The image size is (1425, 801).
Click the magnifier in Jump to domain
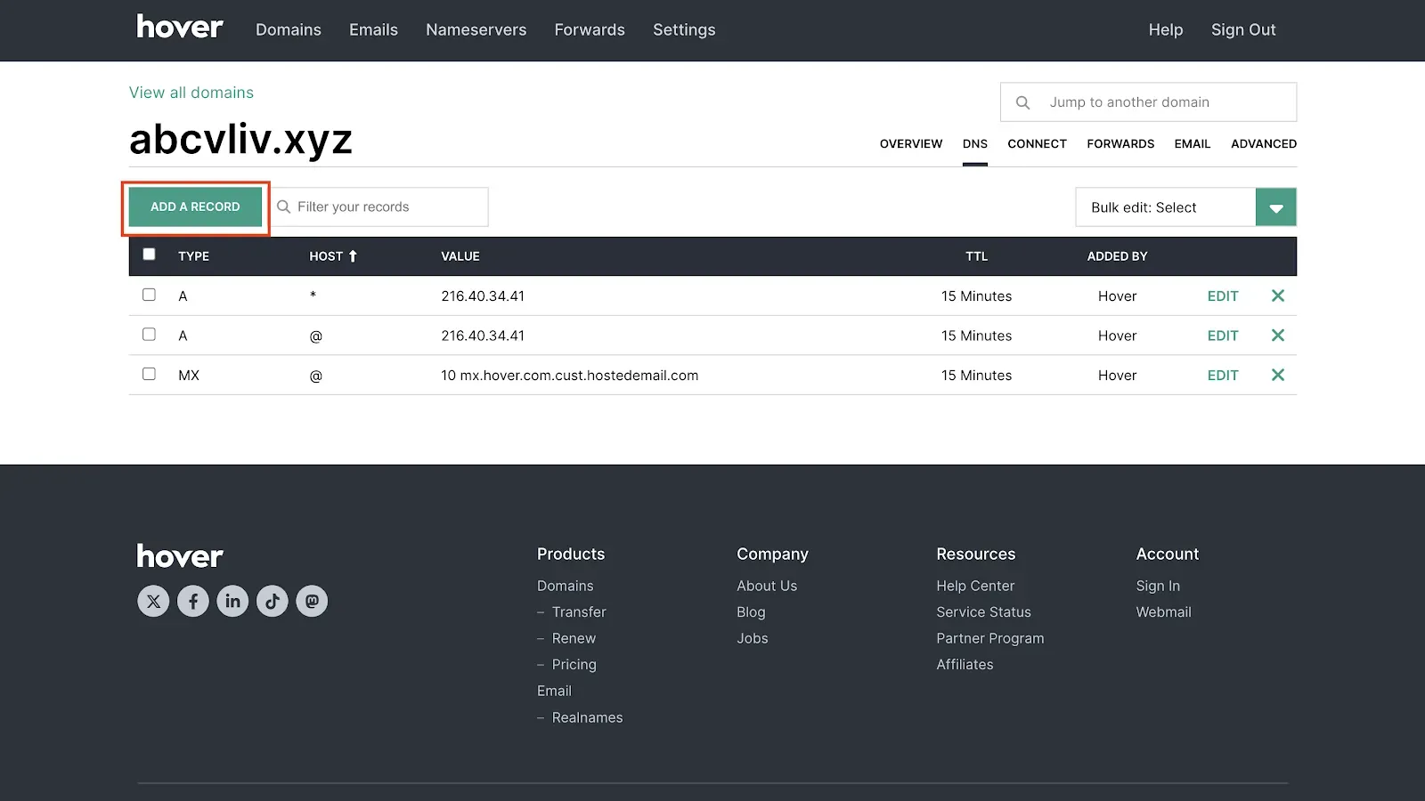pyautogui.click(x=1022, y=102)
